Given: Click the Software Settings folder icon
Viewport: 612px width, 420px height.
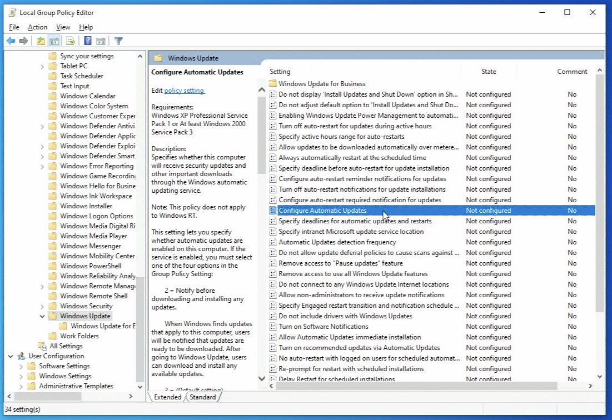Looking at the screenshot, I should (x=32, y=366).
